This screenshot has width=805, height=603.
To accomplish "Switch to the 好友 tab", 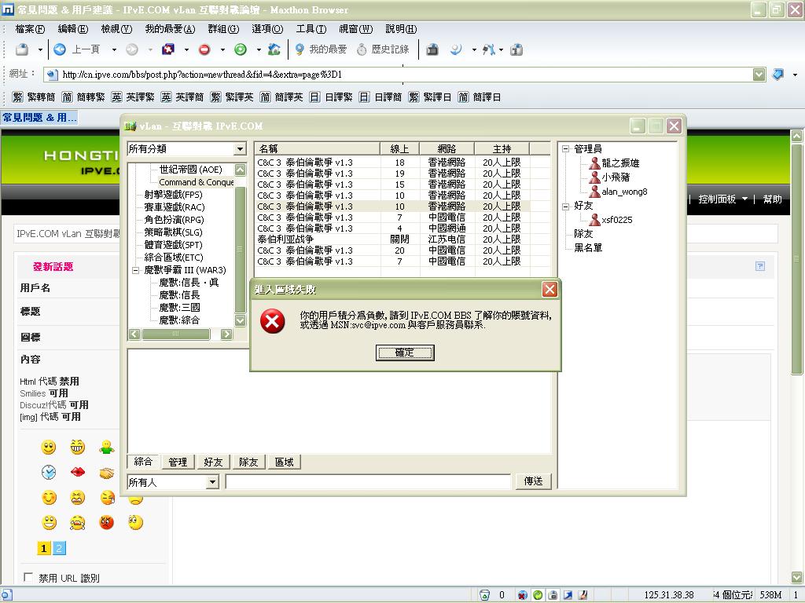I will 213,462.
